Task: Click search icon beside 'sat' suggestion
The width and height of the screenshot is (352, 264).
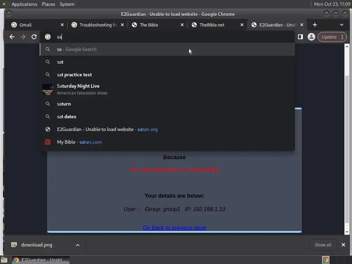Action: pos(47,62)
